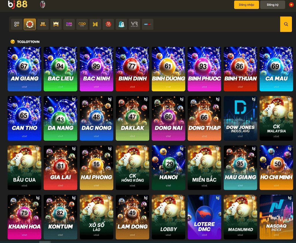
Task: Open the CAN THO lottery card
Action: click(x=24, y=118)
